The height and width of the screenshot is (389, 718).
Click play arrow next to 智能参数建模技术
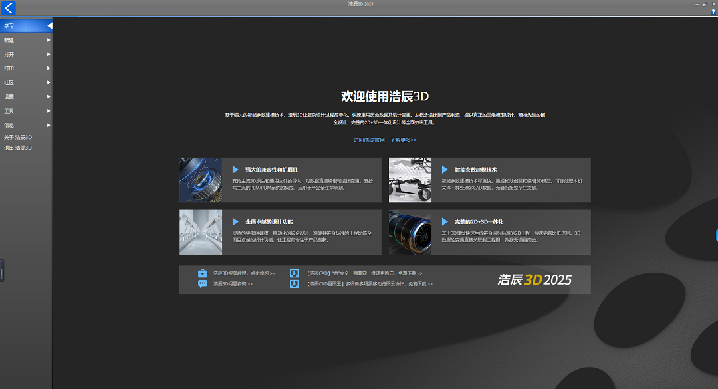tap(445, 170)
